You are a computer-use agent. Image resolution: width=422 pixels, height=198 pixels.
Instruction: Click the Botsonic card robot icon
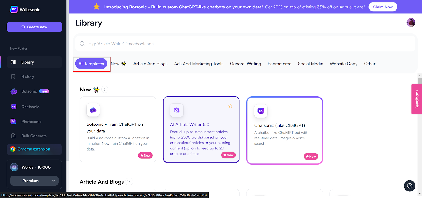tap(93, 110)
